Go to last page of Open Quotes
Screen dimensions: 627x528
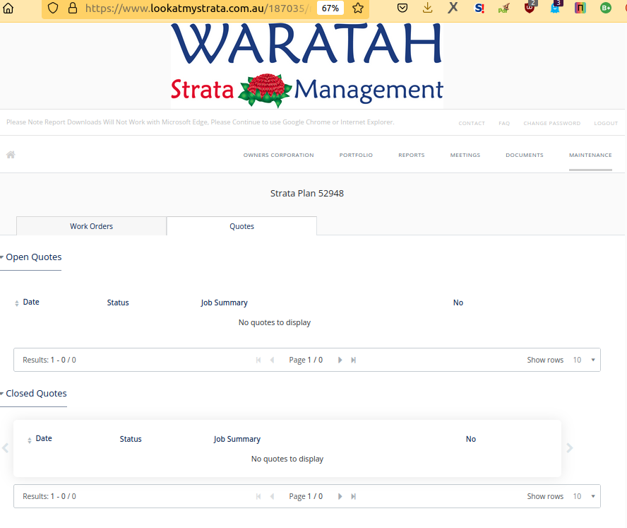(x=354, y=360)
